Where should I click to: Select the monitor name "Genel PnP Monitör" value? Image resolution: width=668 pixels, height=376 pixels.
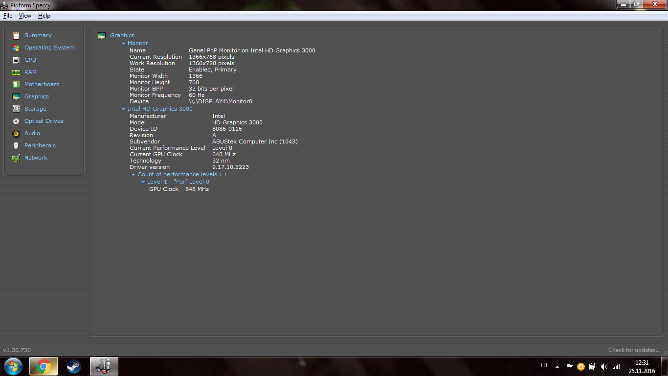pos(252,50)
